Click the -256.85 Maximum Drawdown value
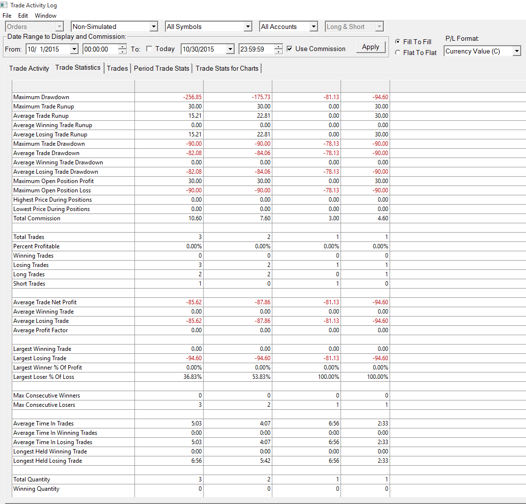Image resolution: width=526 pixels, height=504 pixels. [x=192, y=97]
